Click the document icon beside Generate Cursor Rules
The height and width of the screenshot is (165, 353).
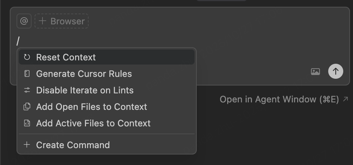pos(27,74)
